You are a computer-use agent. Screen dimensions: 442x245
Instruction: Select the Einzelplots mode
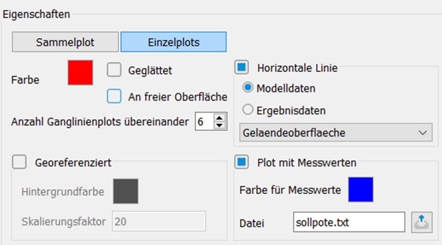173,42
